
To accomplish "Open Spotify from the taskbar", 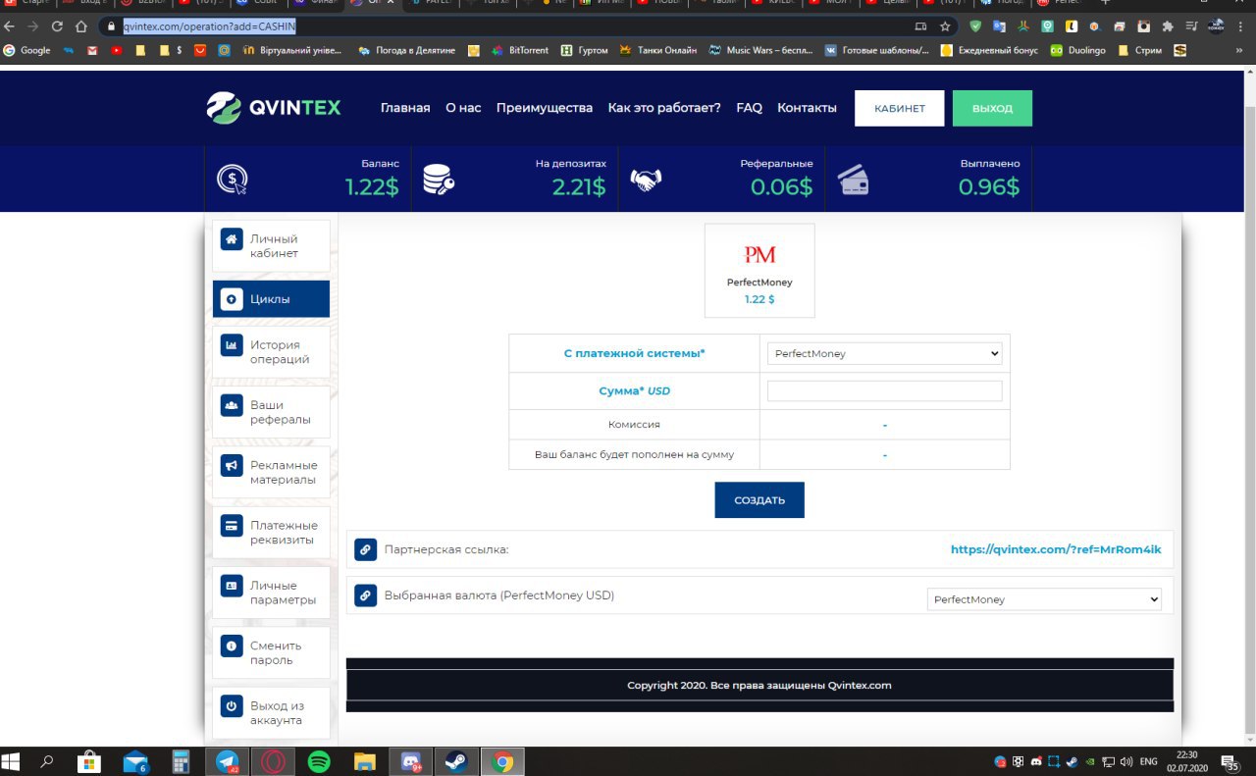I will tap(319, 761).
